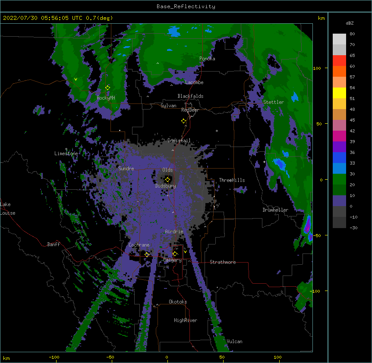The image size is (372, 363).
Task: Click the 45 value in dBZ legend
Action: click(x=352, y=120)
